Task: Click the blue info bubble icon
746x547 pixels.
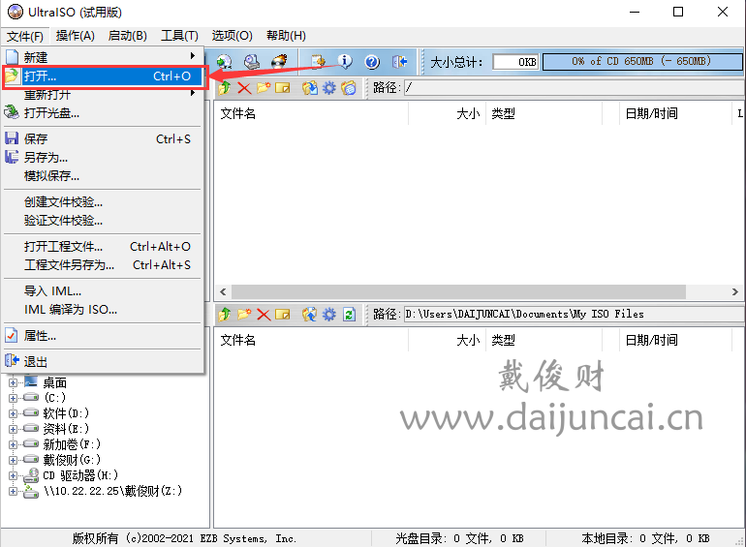Action: pyautogui.click(x=345, y=62)
